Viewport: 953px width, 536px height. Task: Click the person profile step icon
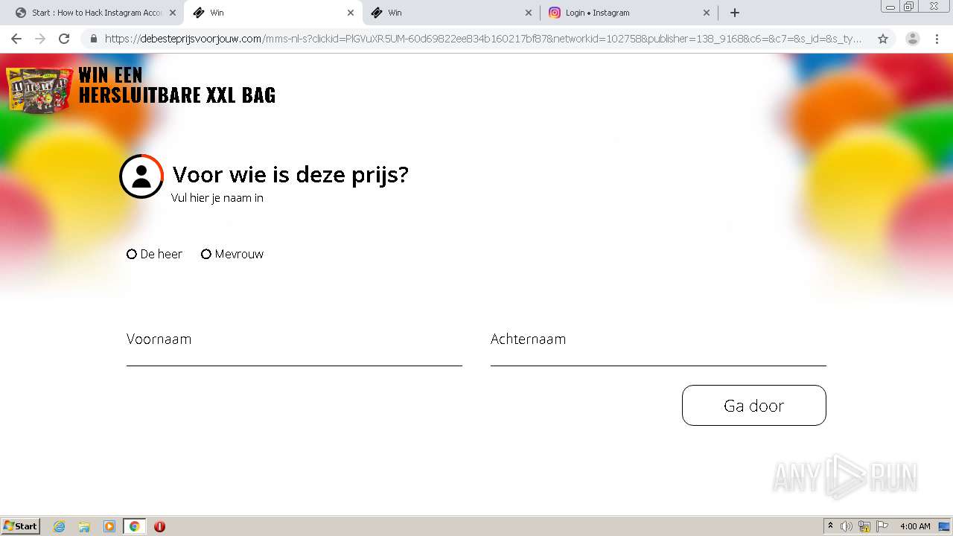tap(141, 176)
